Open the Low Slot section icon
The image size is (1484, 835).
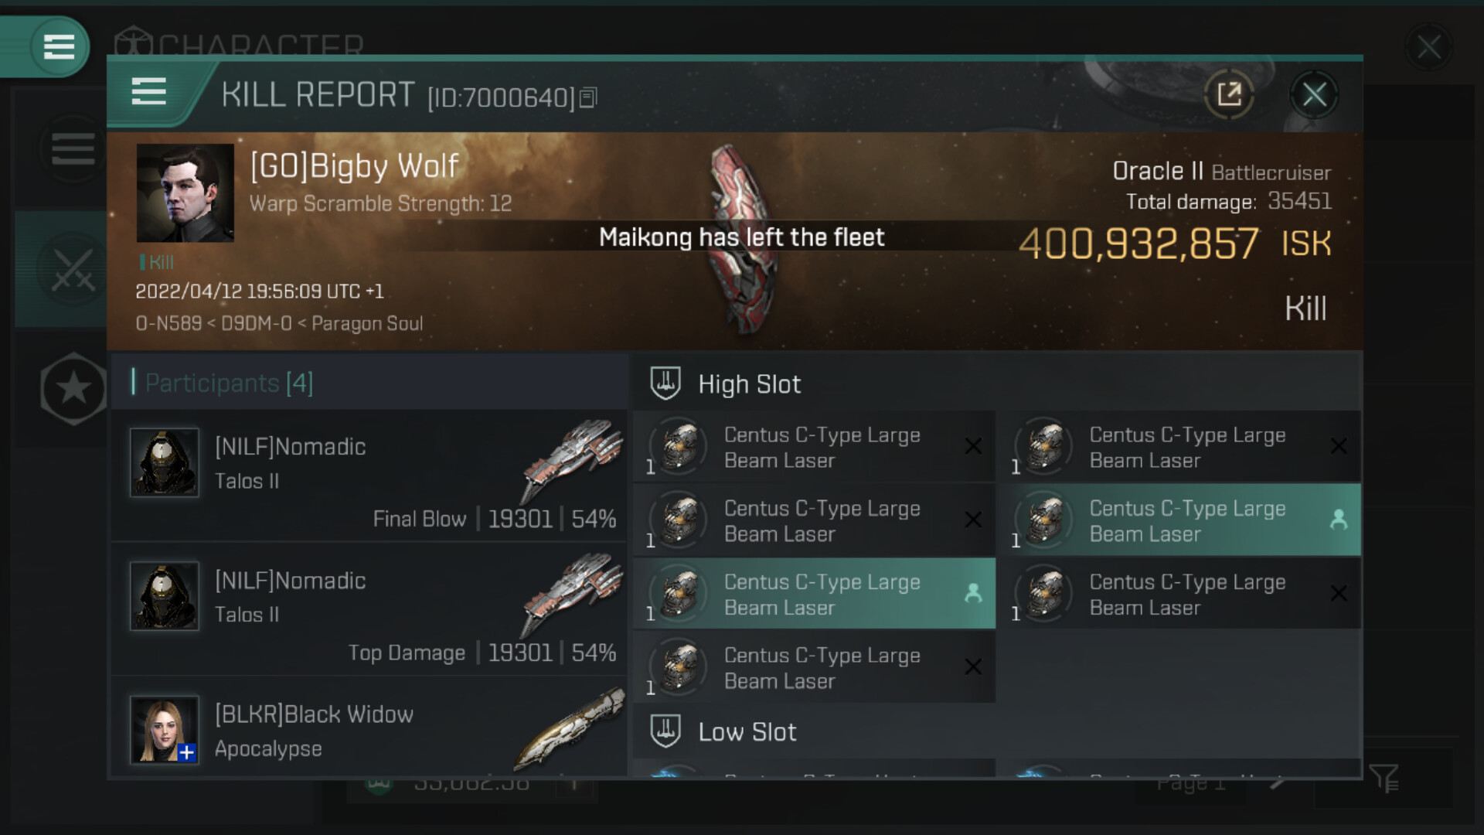(x=665, y=731)
